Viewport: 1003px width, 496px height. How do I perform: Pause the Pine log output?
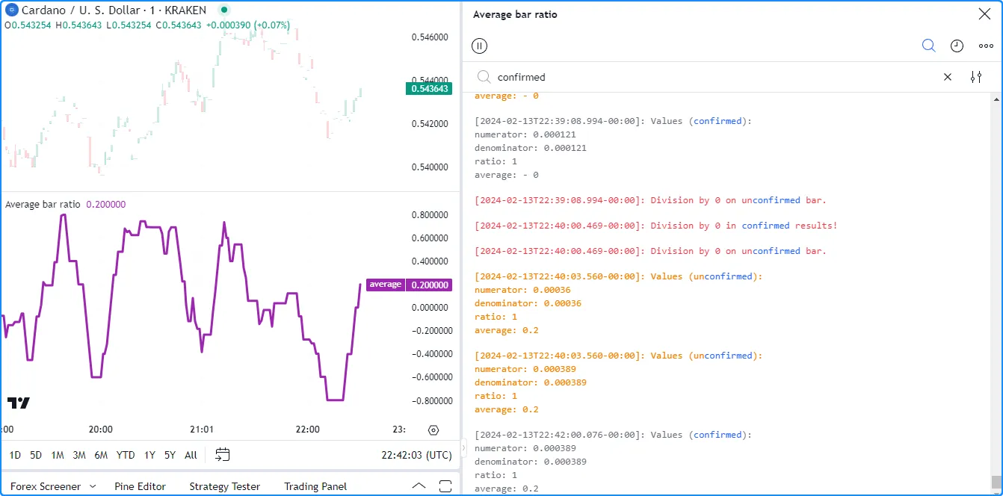tap(480, 46)
